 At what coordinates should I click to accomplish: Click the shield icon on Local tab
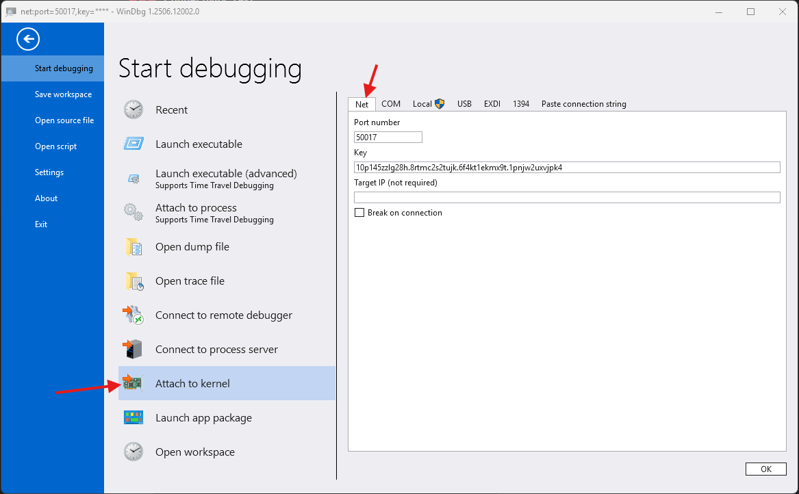(440, 104)
